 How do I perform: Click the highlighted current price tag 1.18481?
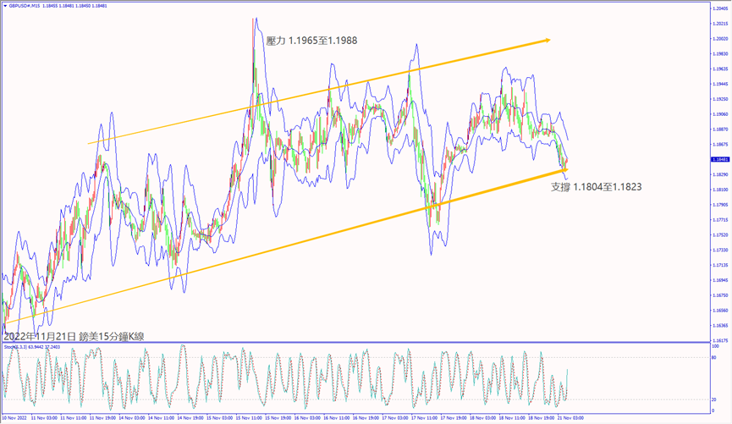tap(718, 159)
